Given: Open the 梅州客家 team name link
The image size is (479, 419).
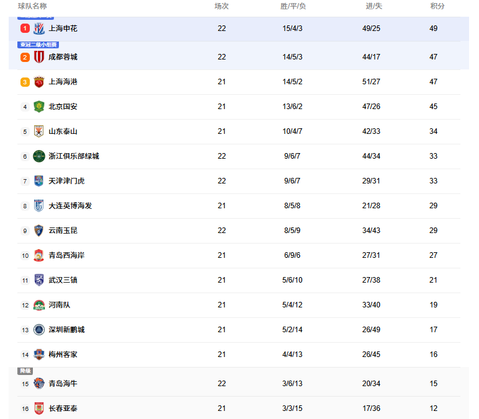Looking at the screenshot, I should [x=63, y=355].
